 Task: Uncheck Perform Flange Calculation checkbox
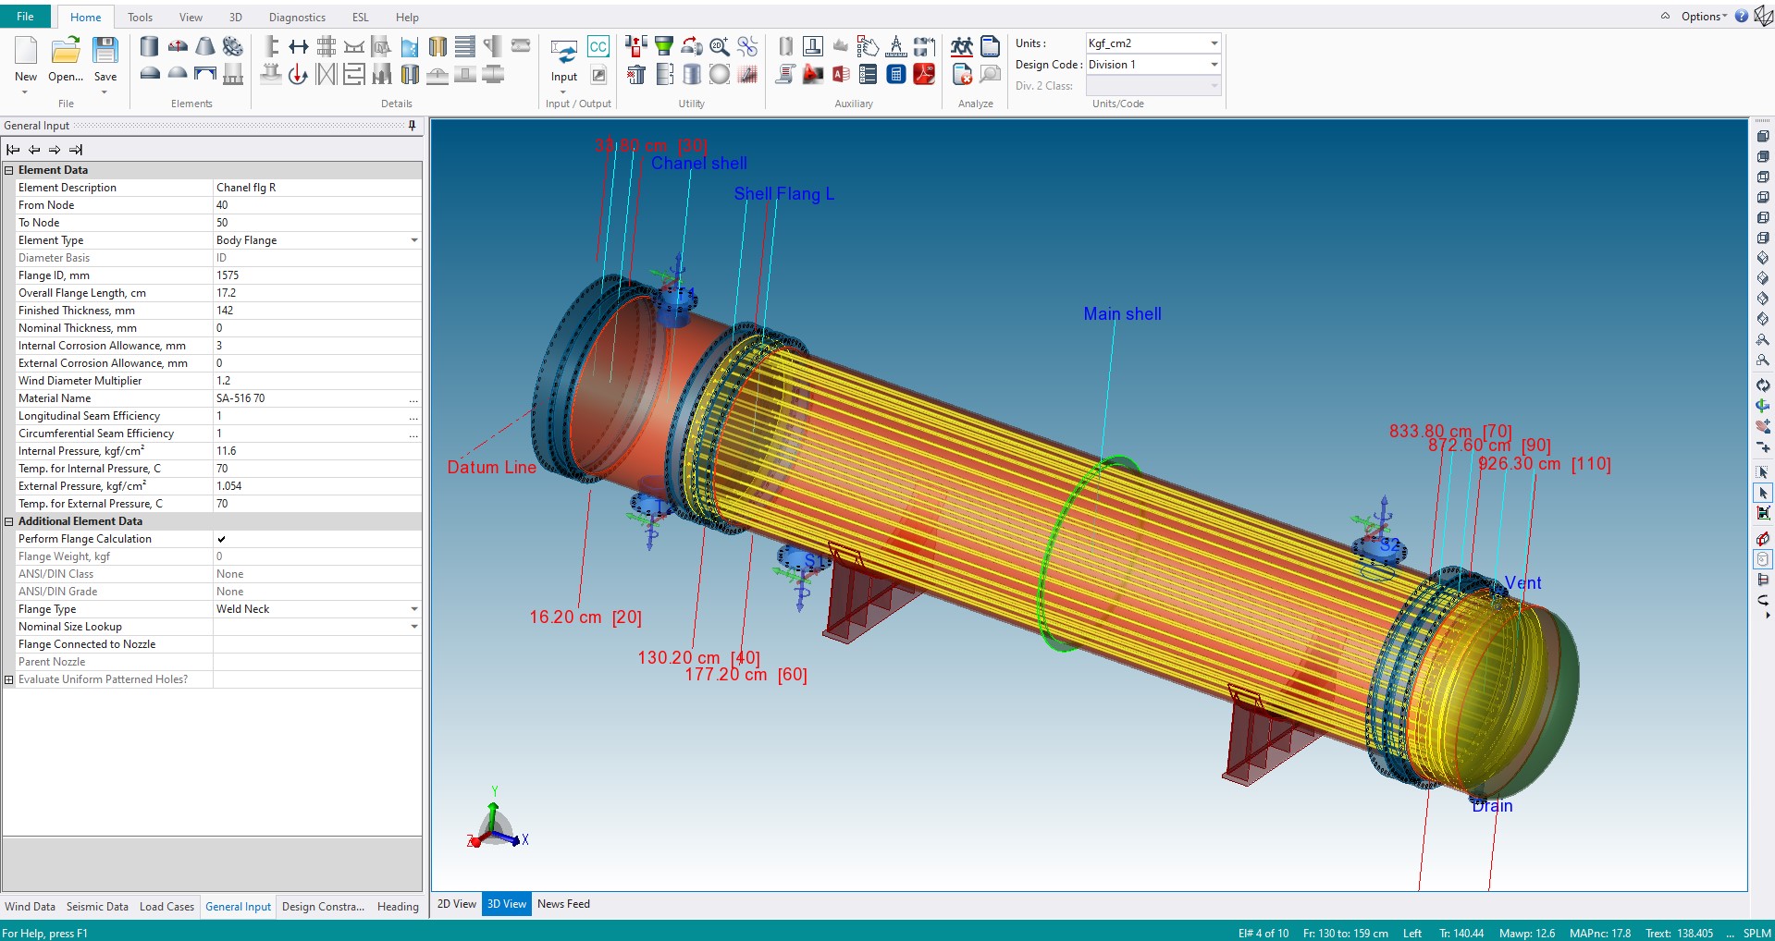click(221, 539)
